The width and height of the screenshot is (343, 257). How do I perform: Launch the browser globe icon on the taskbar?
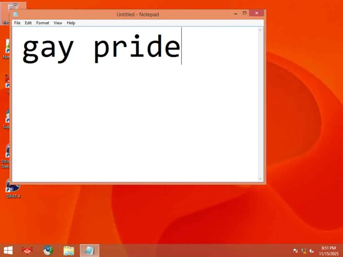[48, 250]
